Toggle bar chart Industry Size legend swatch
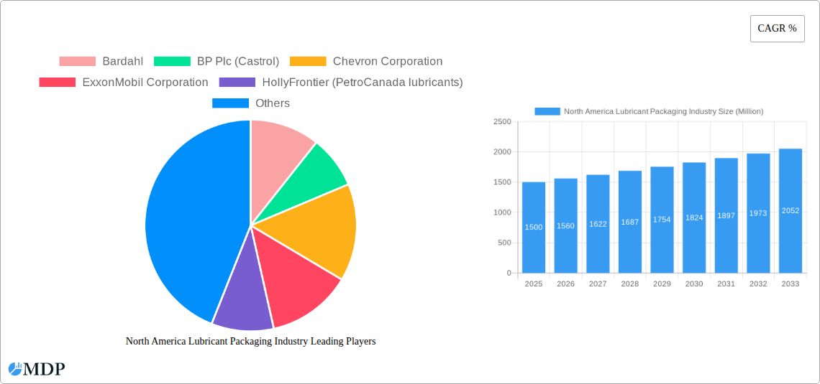Viewport: 820px width, 384px height. pyautogui.click(x=547, y=112)
